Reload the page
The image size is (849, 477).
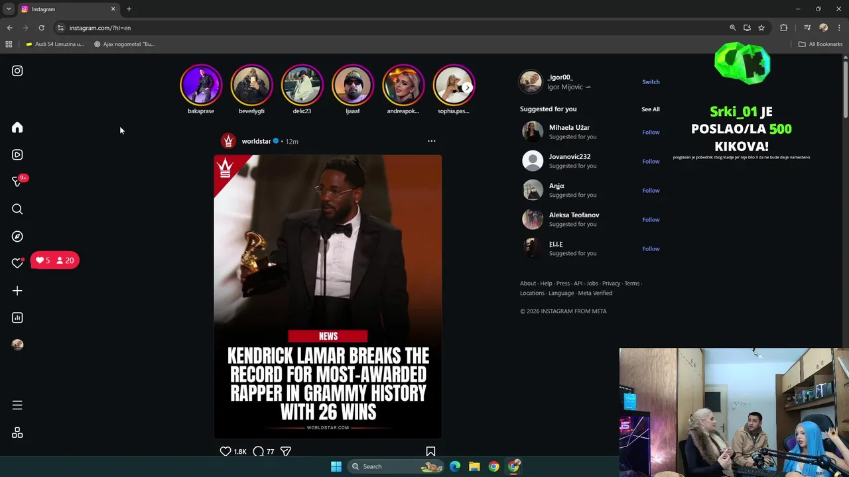pyautogui.click(x=41, y=28)
